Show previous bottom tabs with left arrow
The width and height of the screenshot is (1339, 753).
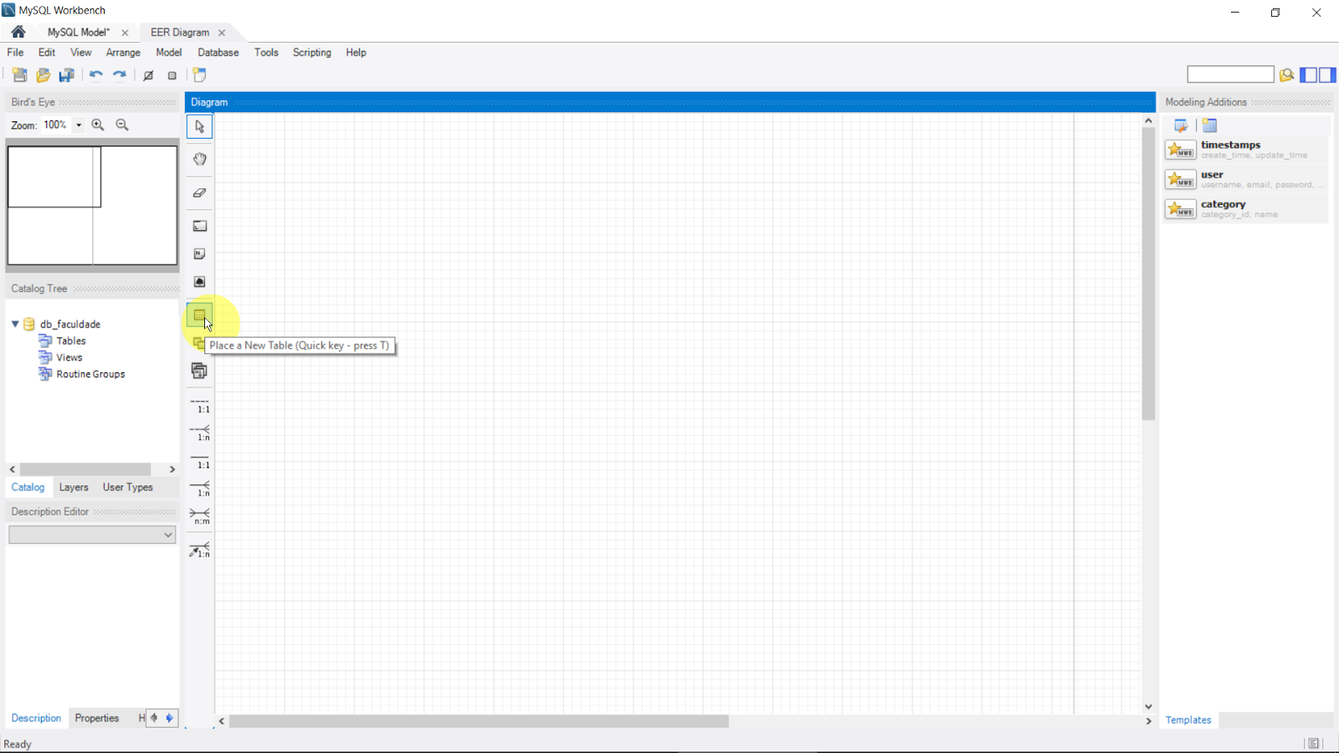coord(154,718)
